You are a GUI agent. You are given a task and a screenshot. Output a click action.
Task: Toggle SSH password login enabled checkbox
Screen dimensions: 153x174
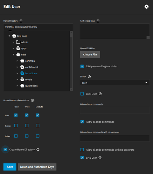click(82, 66)
